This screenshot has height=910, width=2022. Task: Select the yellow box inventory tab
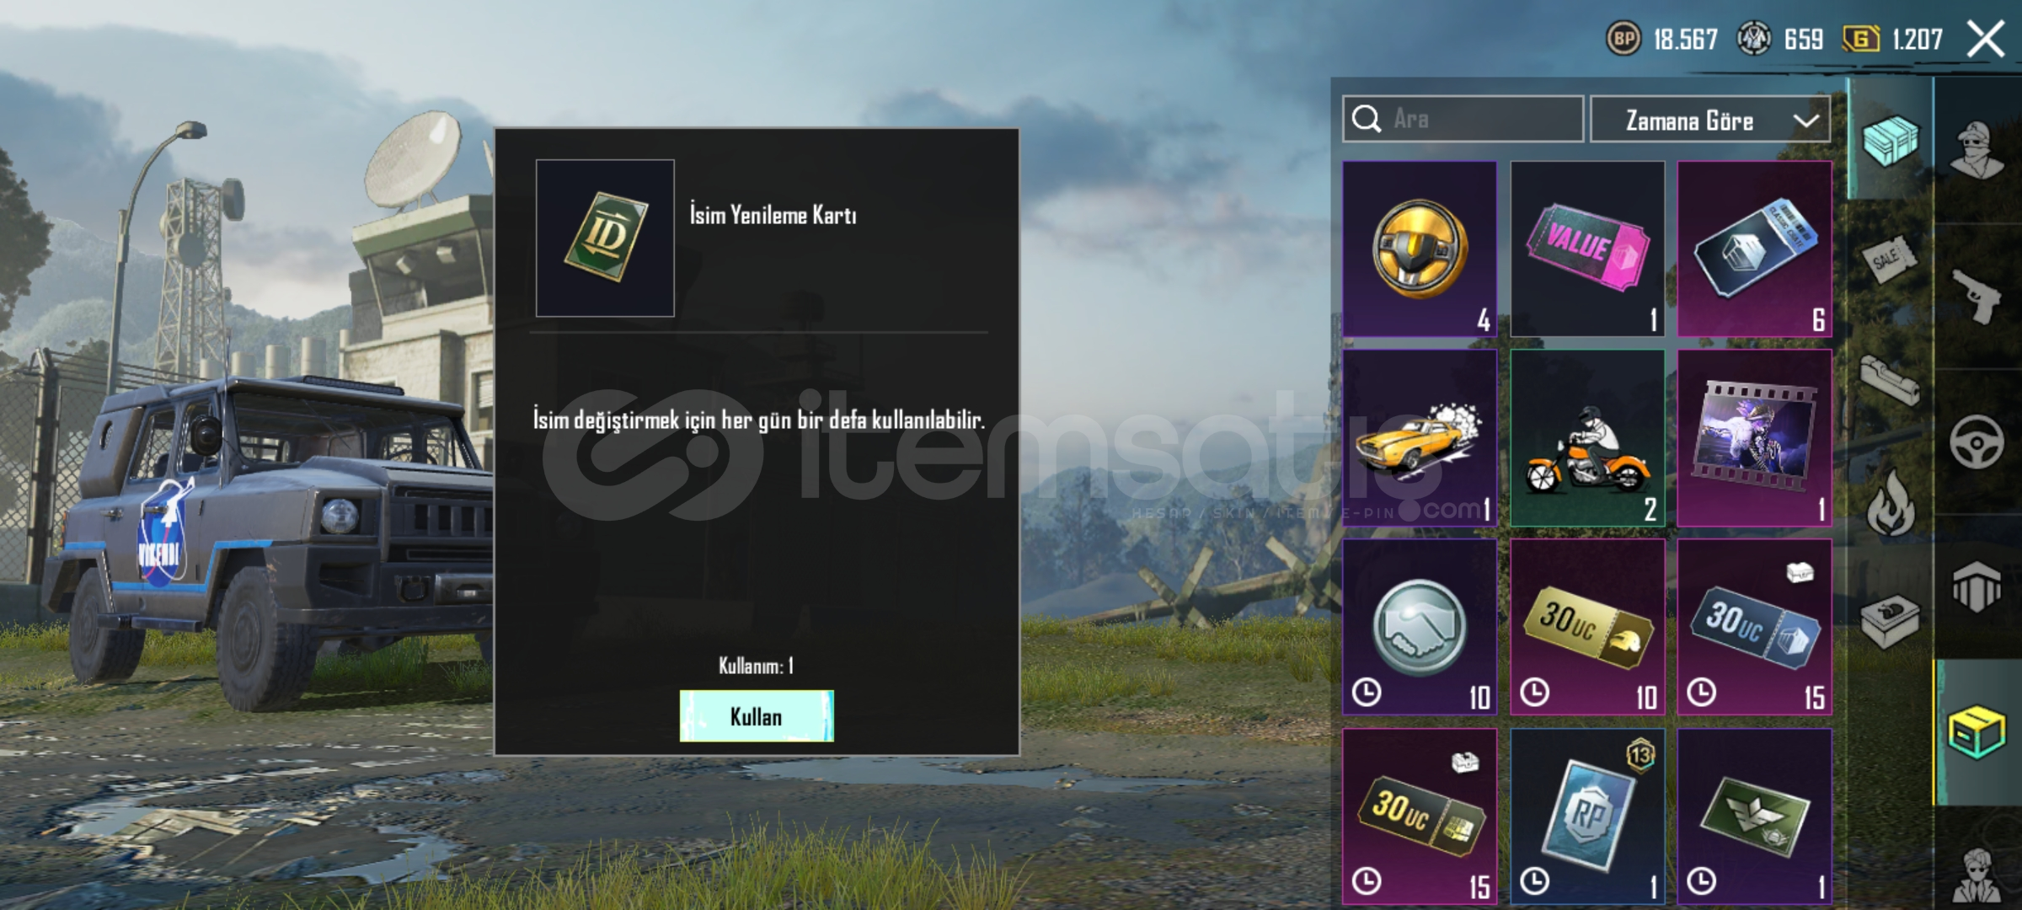point(1977,732)
